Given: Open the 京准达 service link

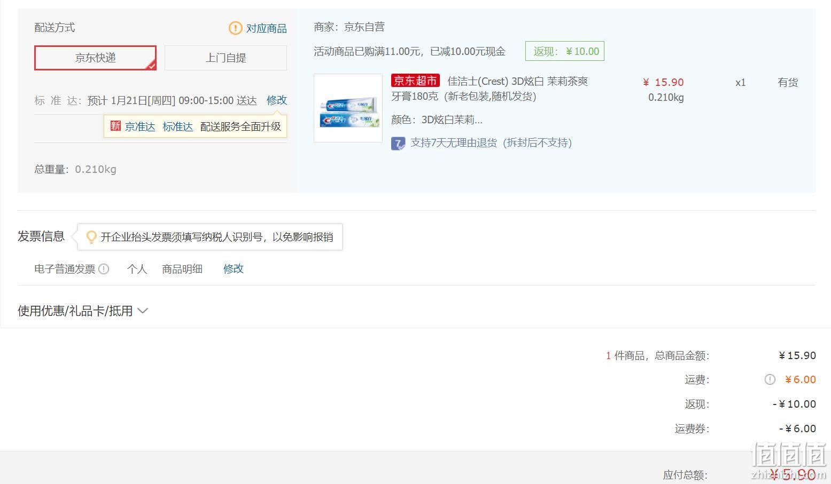Looking at the screenshot, I should (140, 126).
